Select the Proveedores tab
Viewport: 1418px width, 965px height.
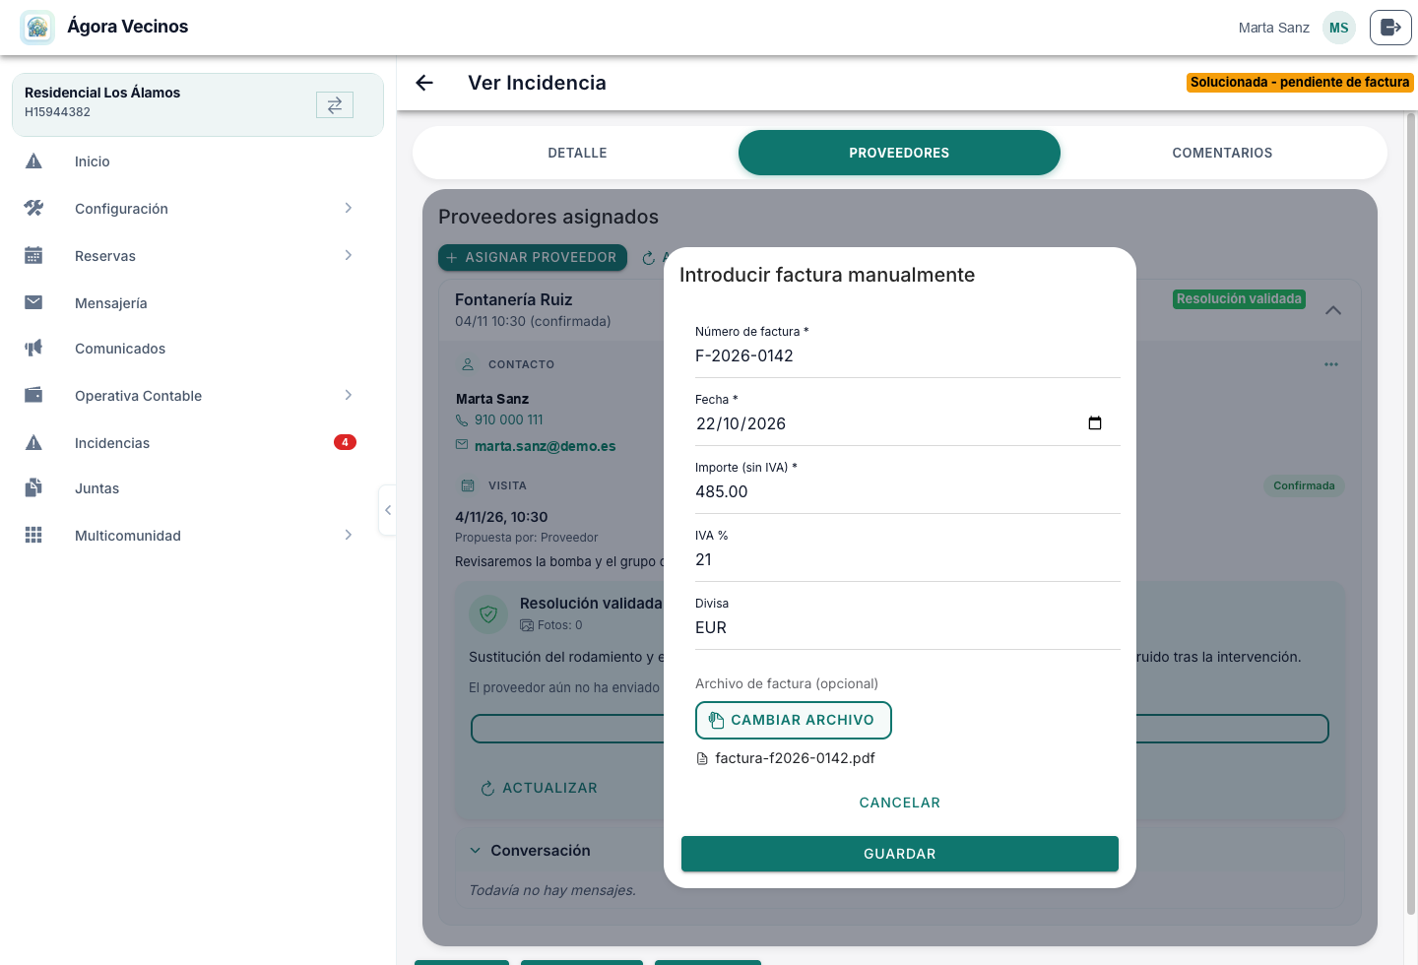point(899,153)
